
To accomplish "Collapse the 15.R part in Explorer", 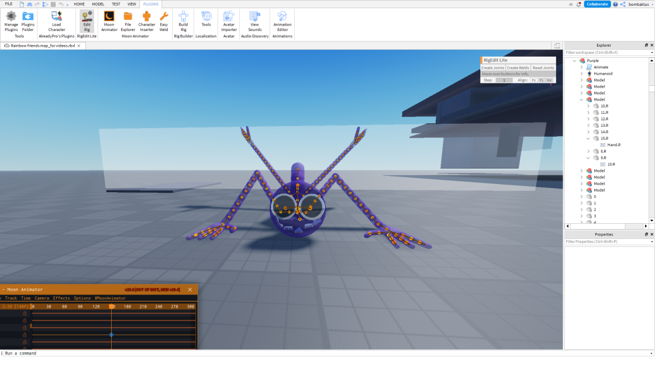I will click(x=588, y=138).
